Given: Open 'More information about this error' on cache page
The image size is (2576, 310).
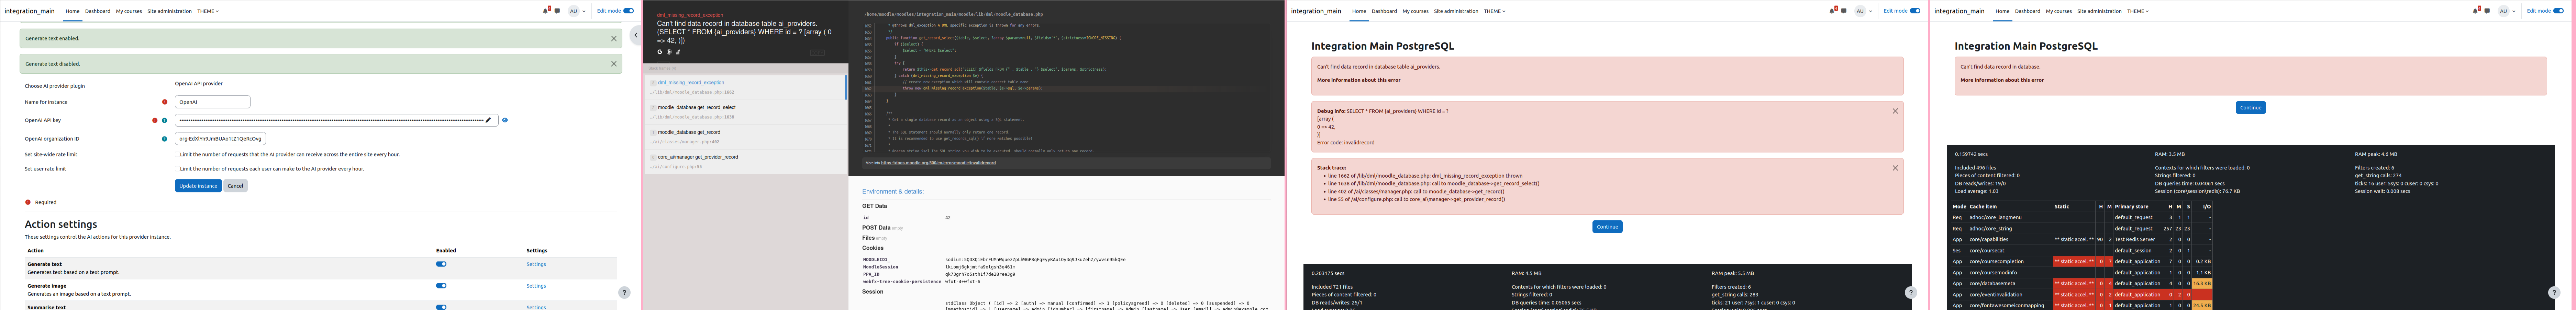Looking at the screenshot, I should click(2002, 80).
